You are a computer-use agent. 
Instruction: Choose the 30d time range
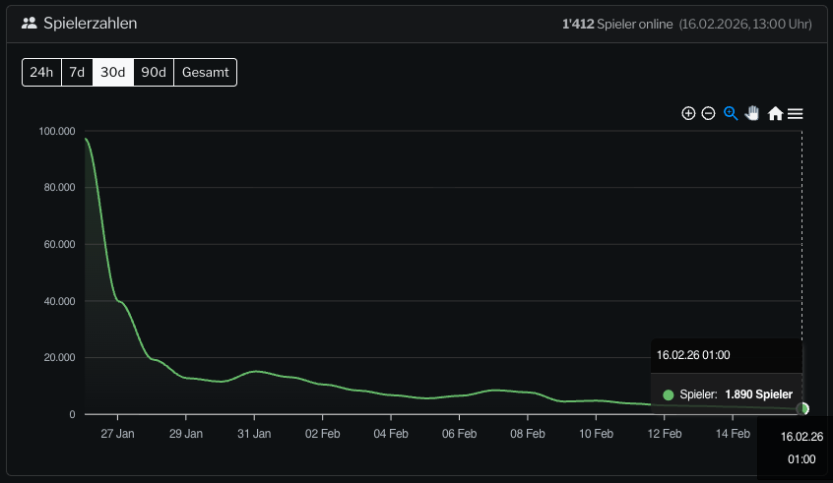(113, 72)
